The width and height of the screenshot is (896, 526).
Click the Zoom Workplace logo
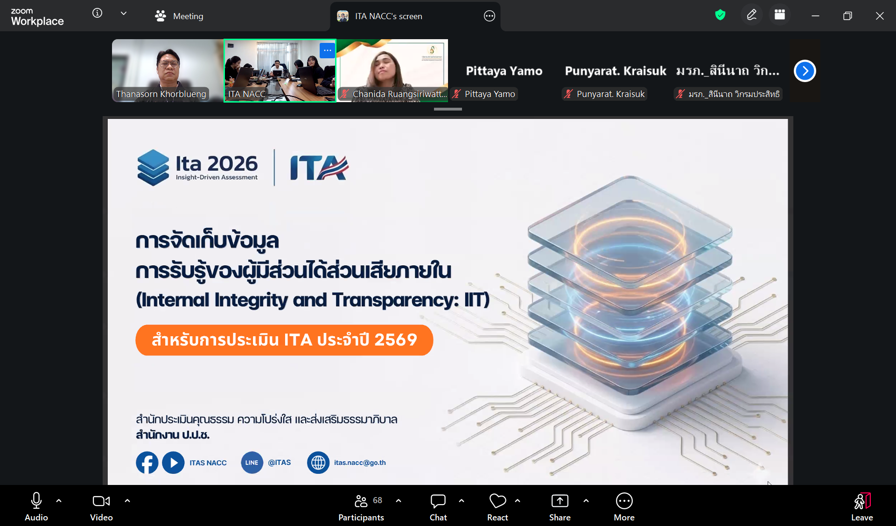(37, 17)
